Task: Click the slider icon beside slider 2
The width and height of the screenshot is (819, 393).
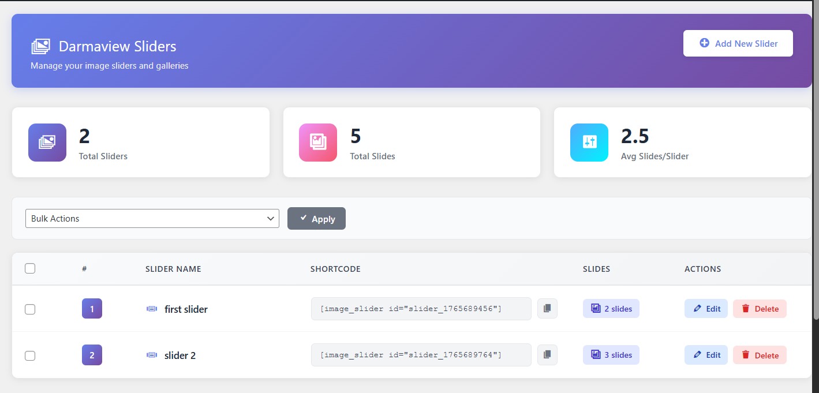Action: click(152, 355)
